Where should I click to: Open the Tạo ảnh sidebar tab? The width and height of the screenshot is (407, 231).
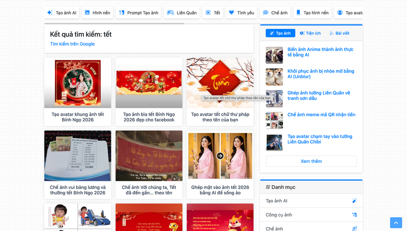click(280, 33)
